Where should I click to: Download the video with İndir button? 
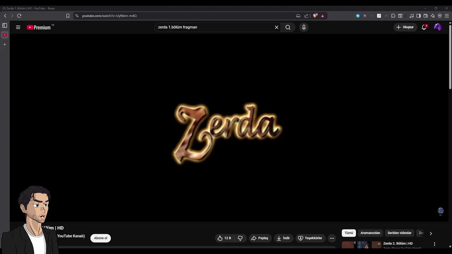pyautogui.click(x=283, y=238)
